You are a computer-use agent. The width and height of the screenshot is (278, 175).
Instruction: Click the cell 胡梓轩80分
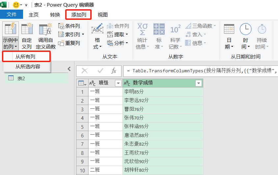[x=163, y=170]
